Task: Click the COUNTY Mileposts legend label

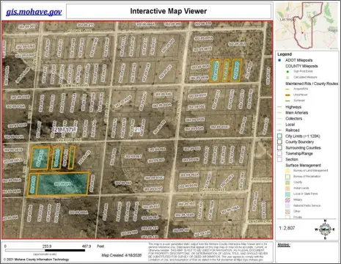Action: (x=301, y=66)
